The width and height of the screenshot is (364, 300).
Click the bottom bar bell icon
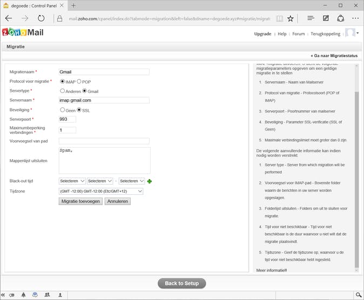(23, 295)
